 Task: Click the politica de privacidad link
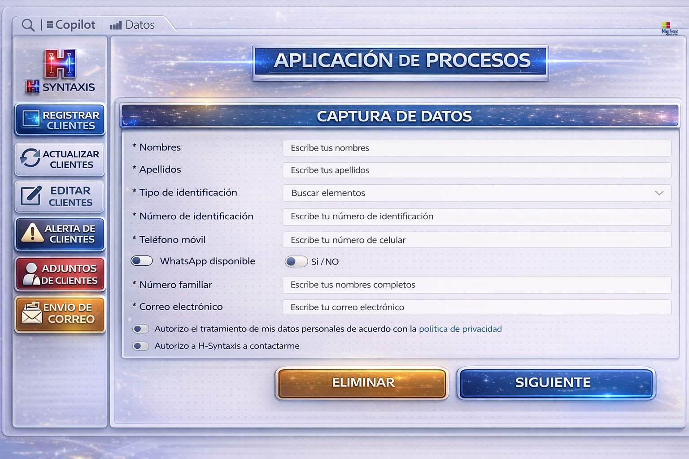pos(460,329)
